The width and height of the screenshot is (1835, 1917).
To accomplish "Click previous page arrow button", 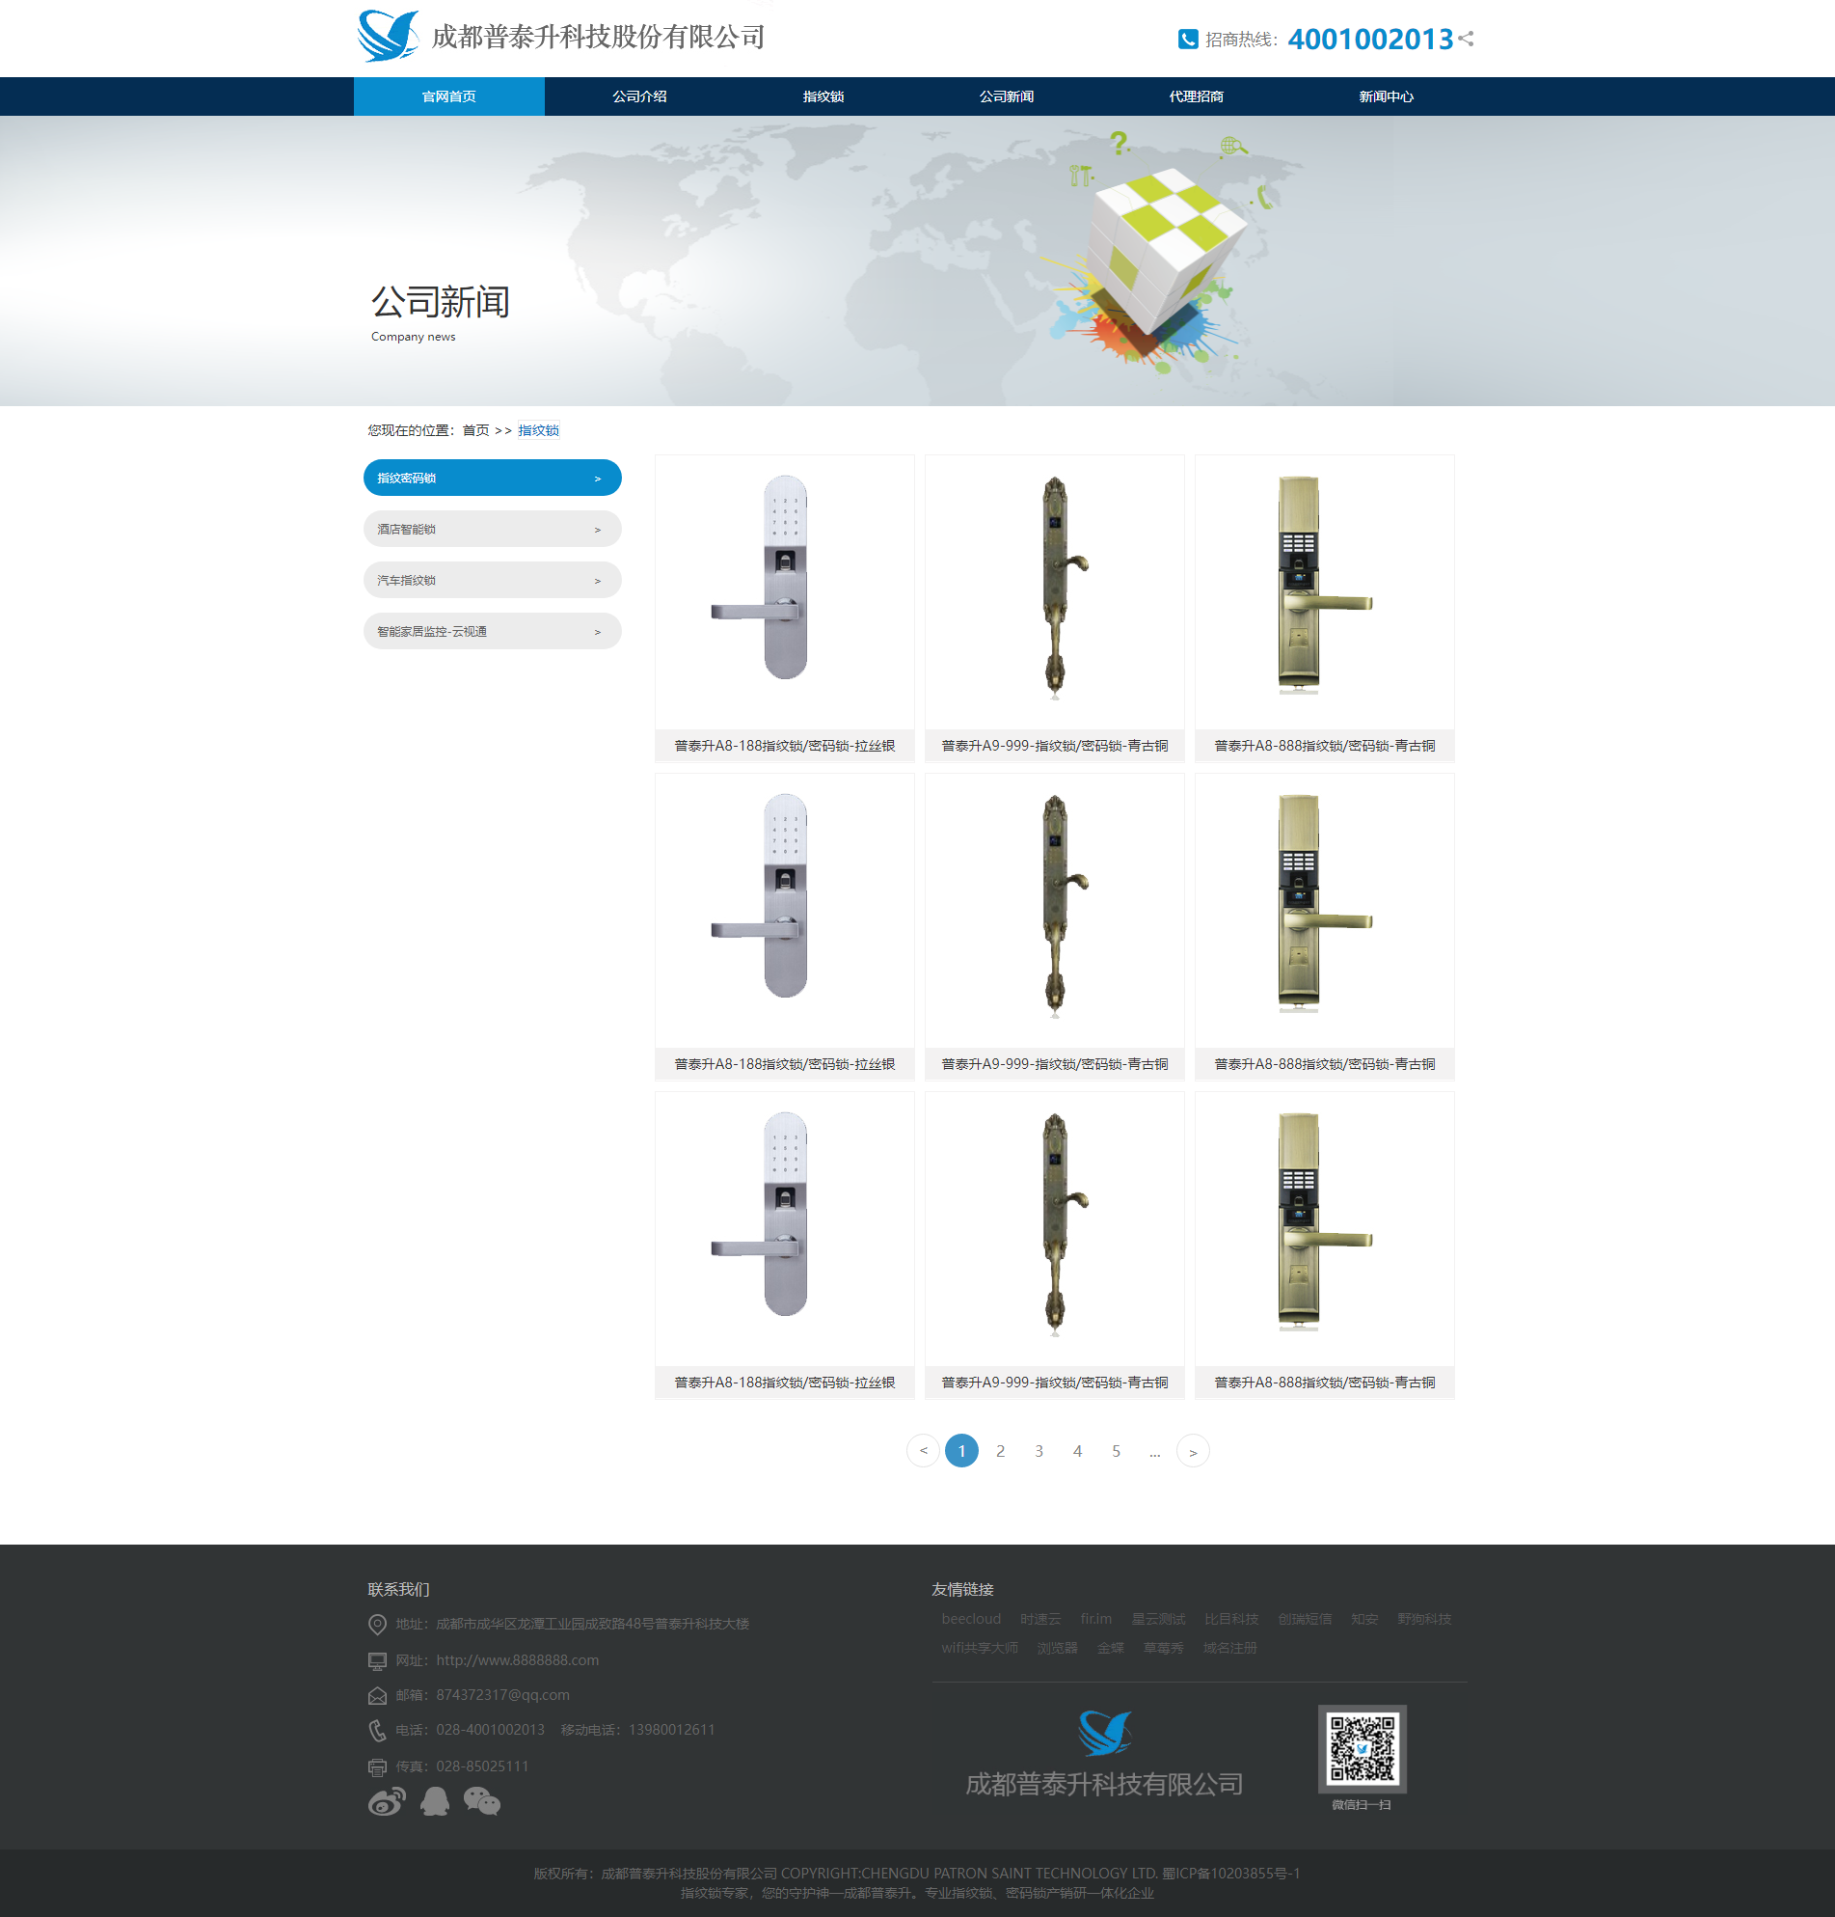I will coord(923,1450).
